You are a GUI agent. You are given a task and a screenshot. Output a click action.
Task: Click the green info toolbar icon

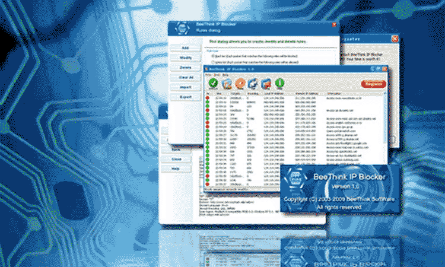[x=279, y=84]
